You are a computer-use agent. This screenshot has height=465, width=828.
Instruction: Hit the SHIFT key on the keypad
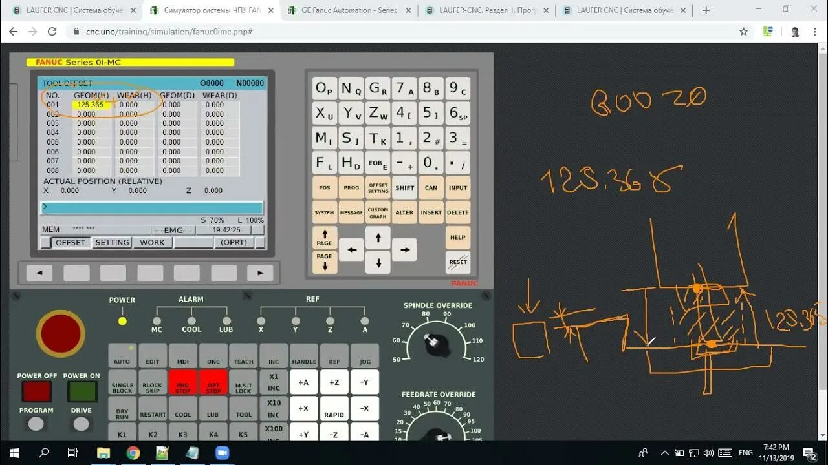405,188
